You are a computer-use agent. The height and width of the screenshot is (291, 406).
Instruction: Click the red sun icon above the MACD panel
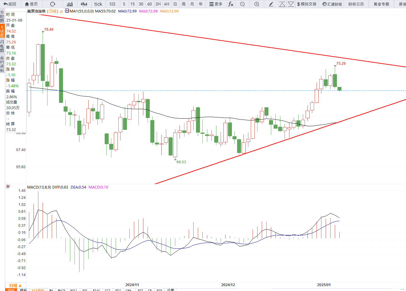[x=8, y=186]
